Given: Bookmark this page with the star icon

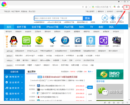Looking at the screenshot, I should (x=86, y=7).
